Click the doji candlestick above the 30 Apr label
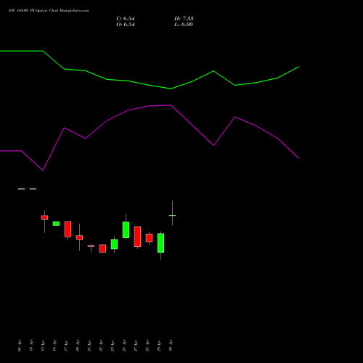363x363 pixels. (x=172, y=215)
